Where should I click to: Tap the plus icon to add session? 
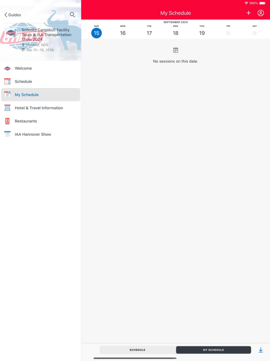click(249, 13)
